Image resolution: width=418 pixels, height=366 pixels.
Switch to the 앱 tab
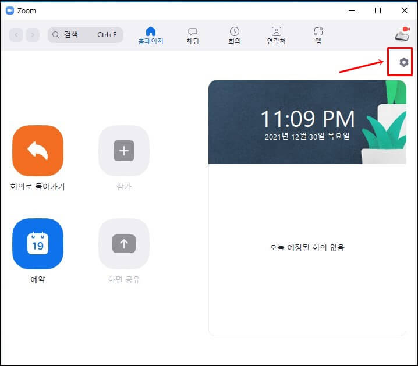318,35
